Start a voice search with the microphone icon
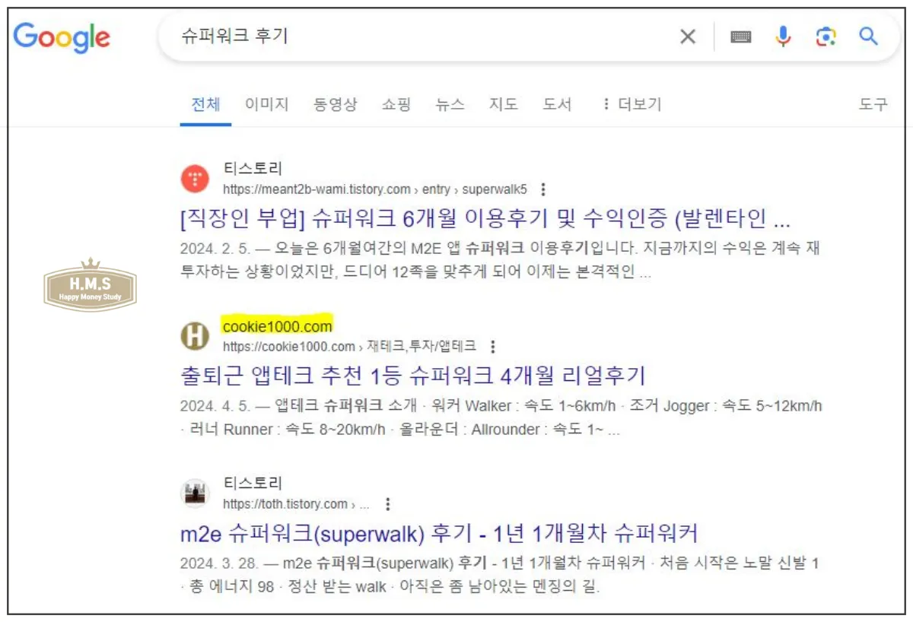The width and height of the screenshot is (913, 622). coord(784,36)
